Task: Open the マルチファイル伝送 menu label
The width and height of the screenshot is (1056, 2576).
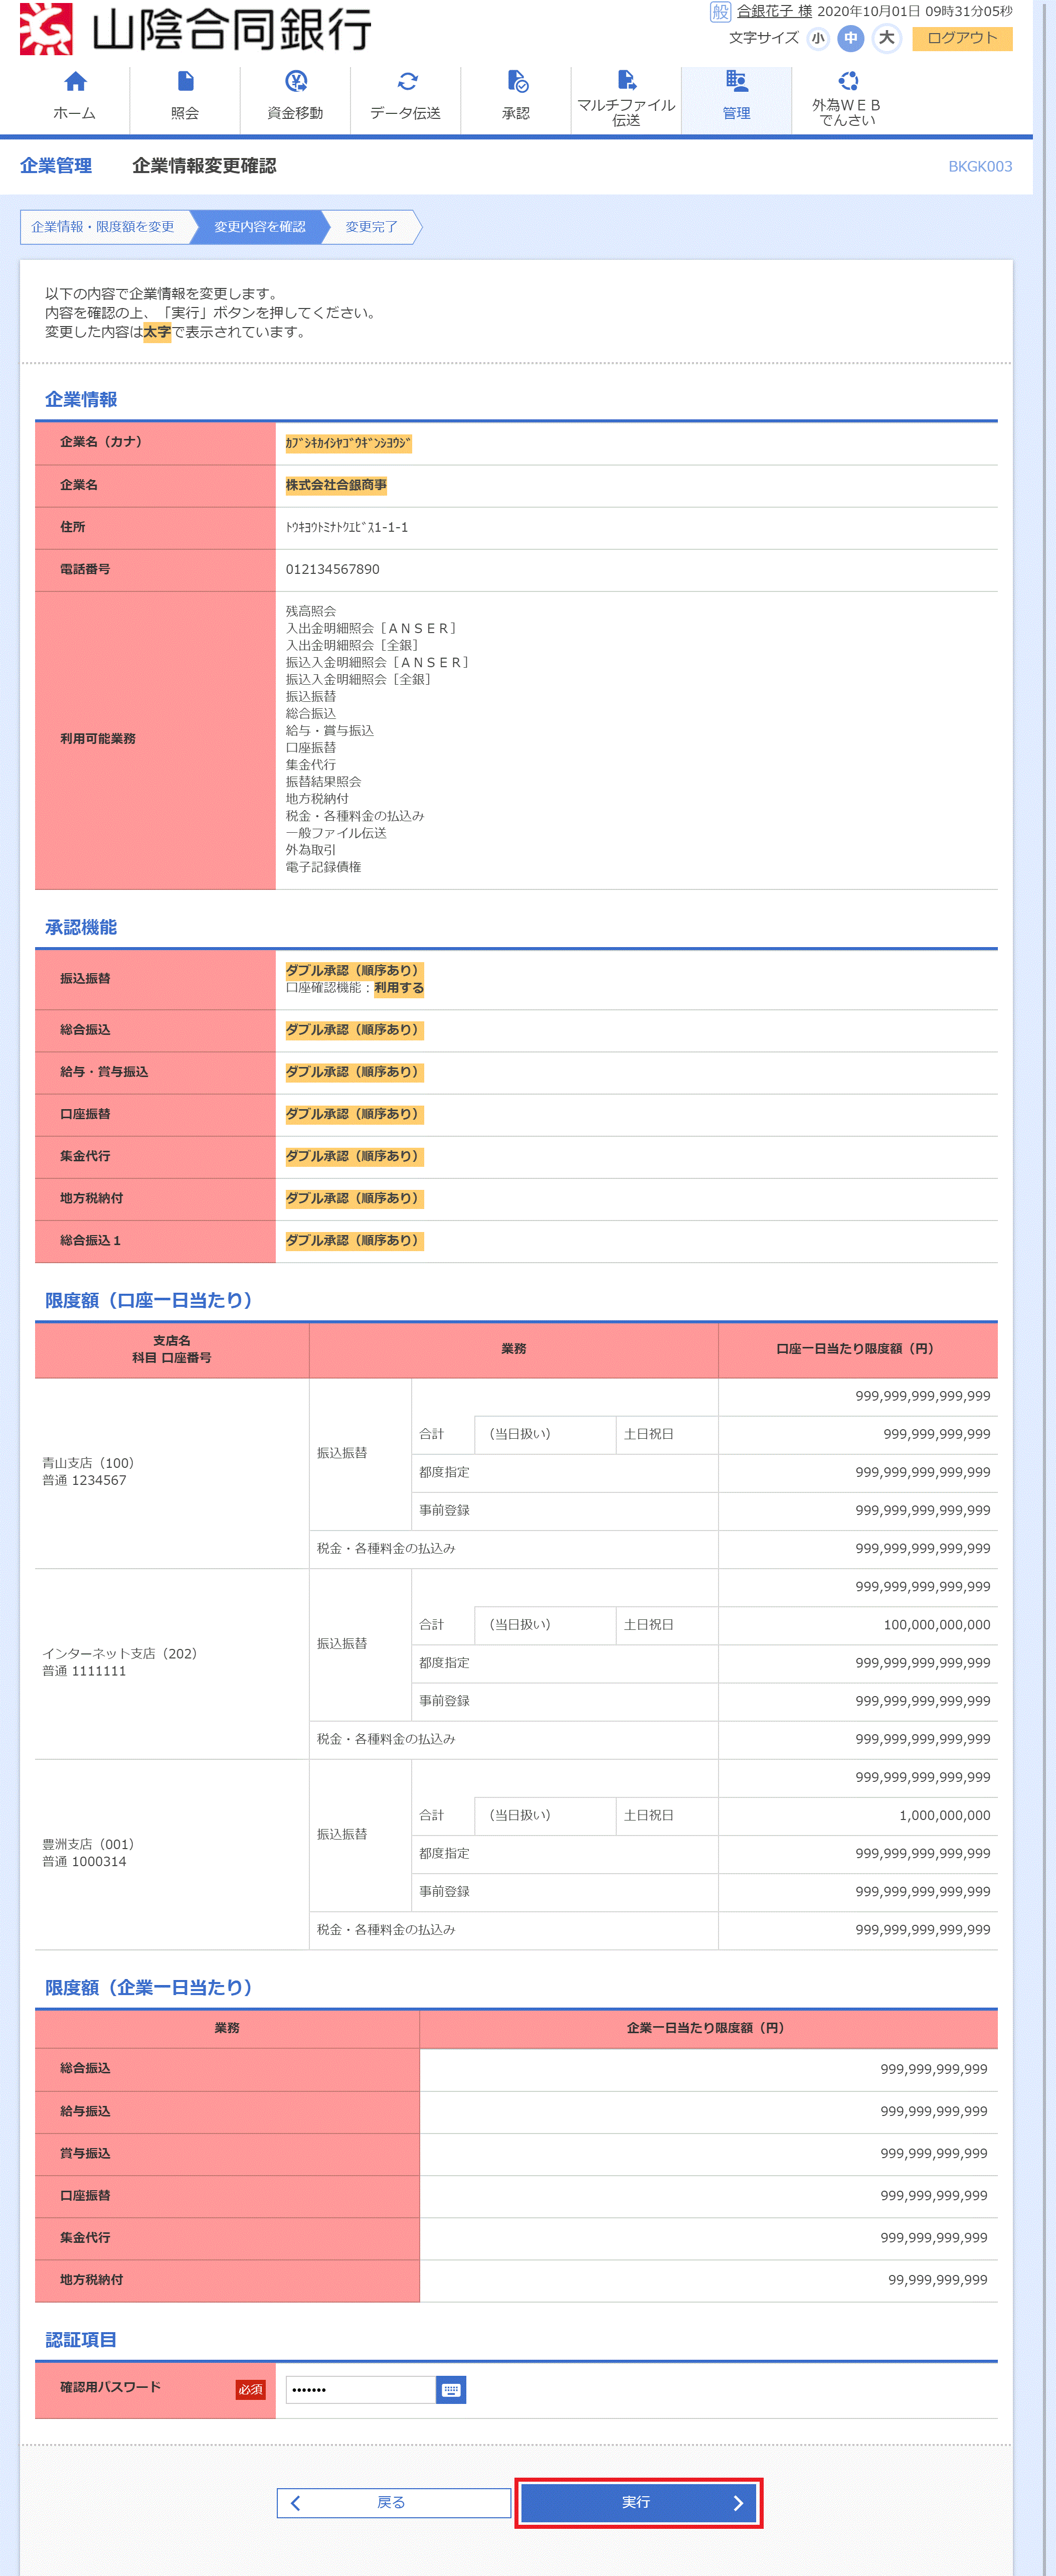Action: click(x=626, y=112)
